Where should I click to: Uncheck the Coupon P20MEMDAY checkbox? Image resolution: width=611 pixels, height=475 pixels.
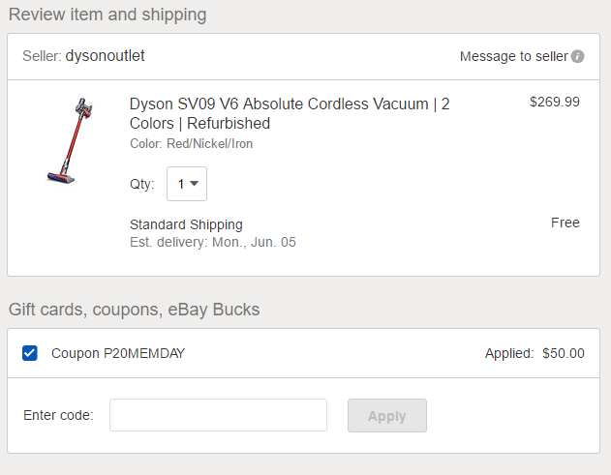point(30,353)
